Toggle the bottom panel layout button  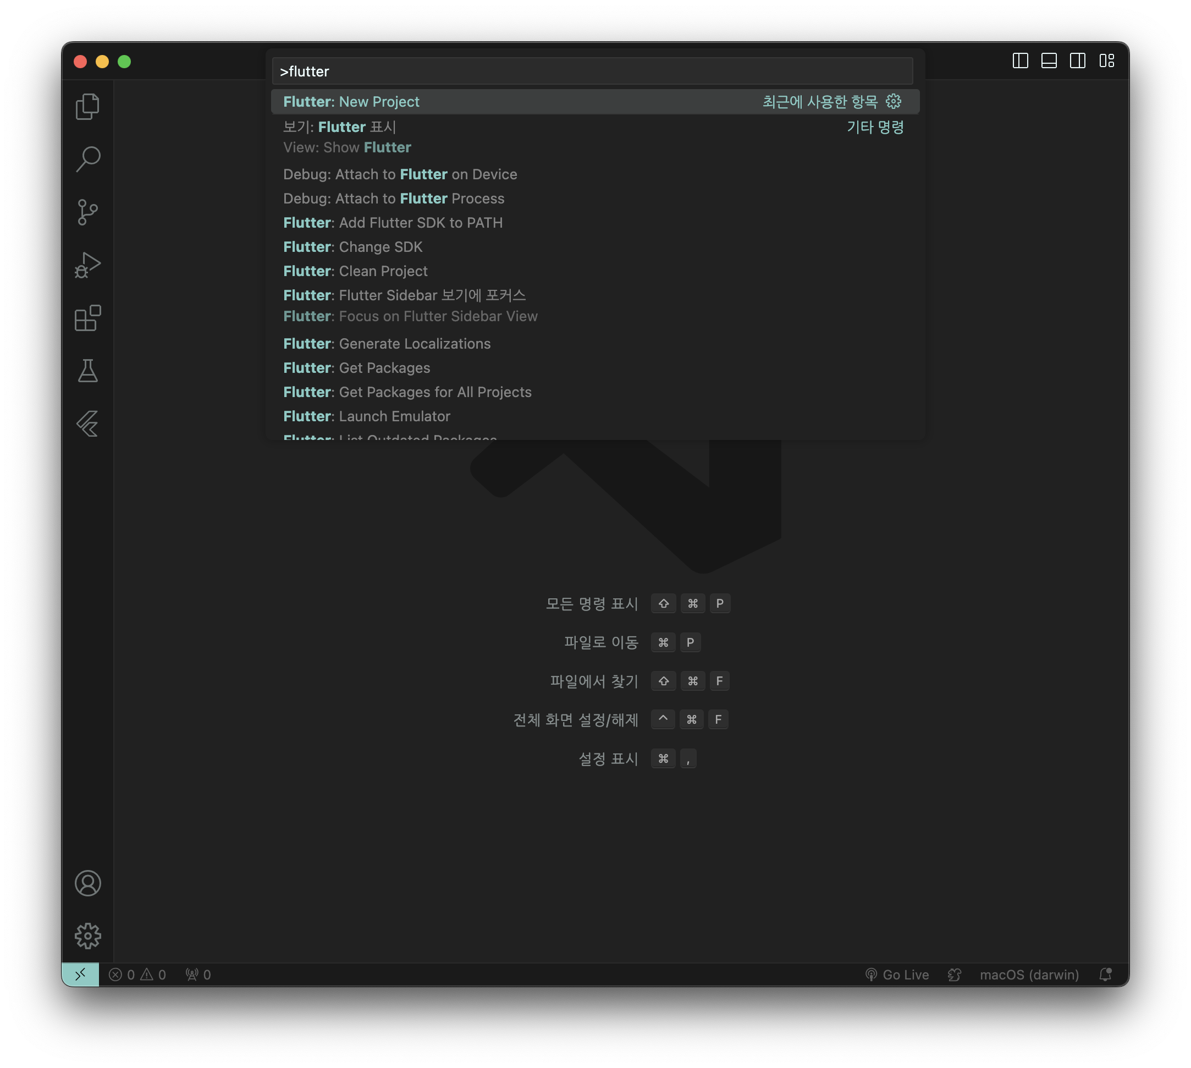tap(1049, 60)
